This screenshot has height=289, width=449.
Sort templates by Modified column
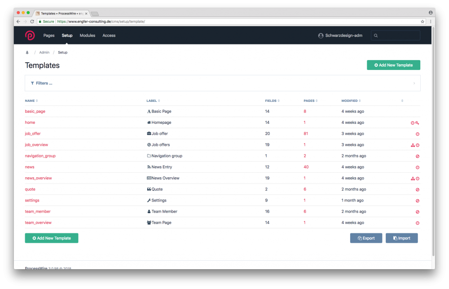point(351,101)
